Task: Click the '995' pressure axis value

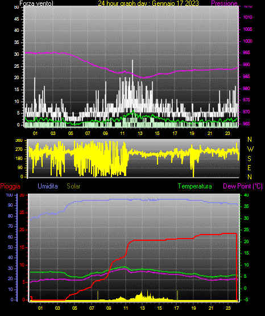Action: pos(246,52)
